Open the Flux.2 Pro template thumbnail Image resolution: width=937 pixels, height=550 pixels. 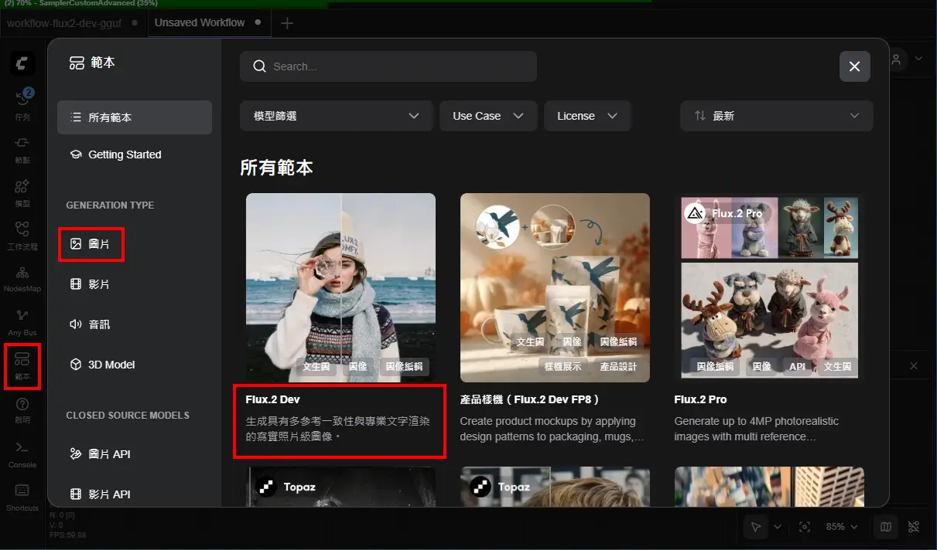pos(769,287)
